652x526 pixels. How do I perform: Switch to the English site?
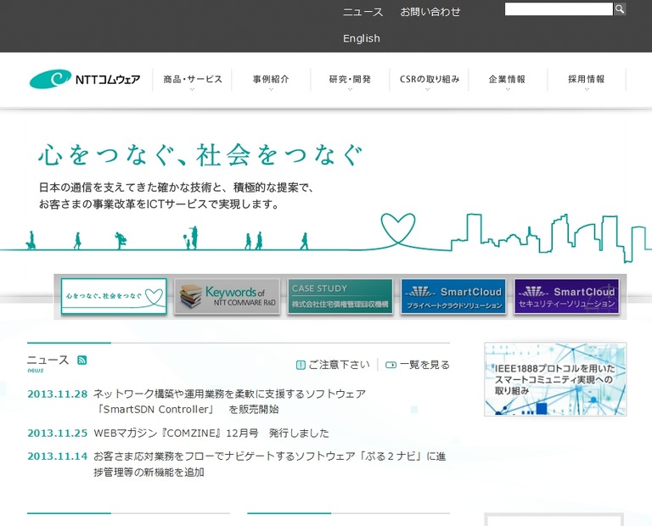point(362,39)
